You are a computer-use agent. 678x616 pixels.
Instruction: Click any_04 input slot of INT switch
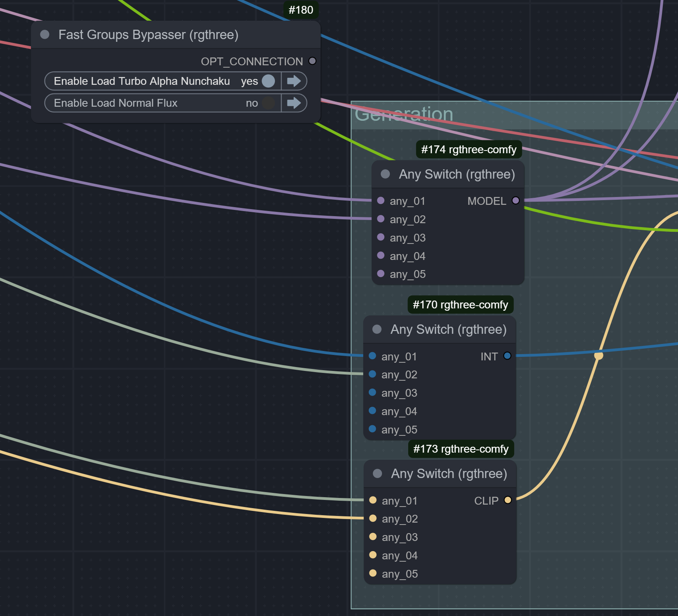point(373,410)
